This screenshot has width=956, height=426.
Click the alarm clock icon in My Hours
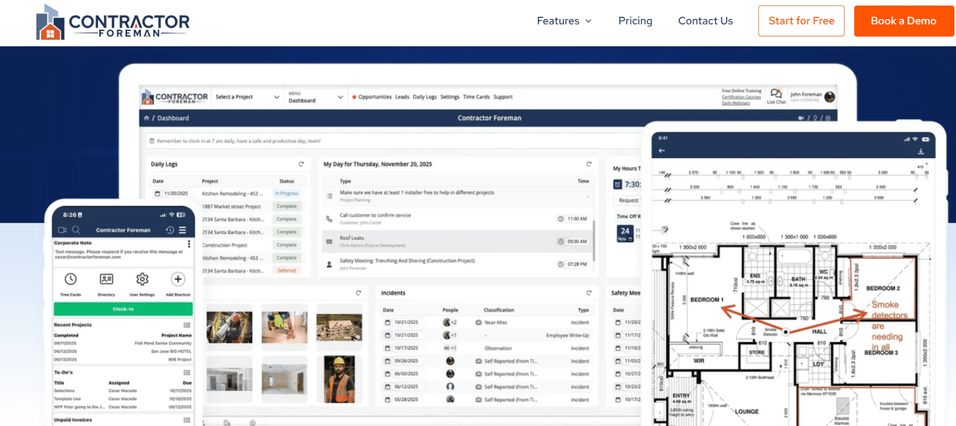(x=617, y=184)
